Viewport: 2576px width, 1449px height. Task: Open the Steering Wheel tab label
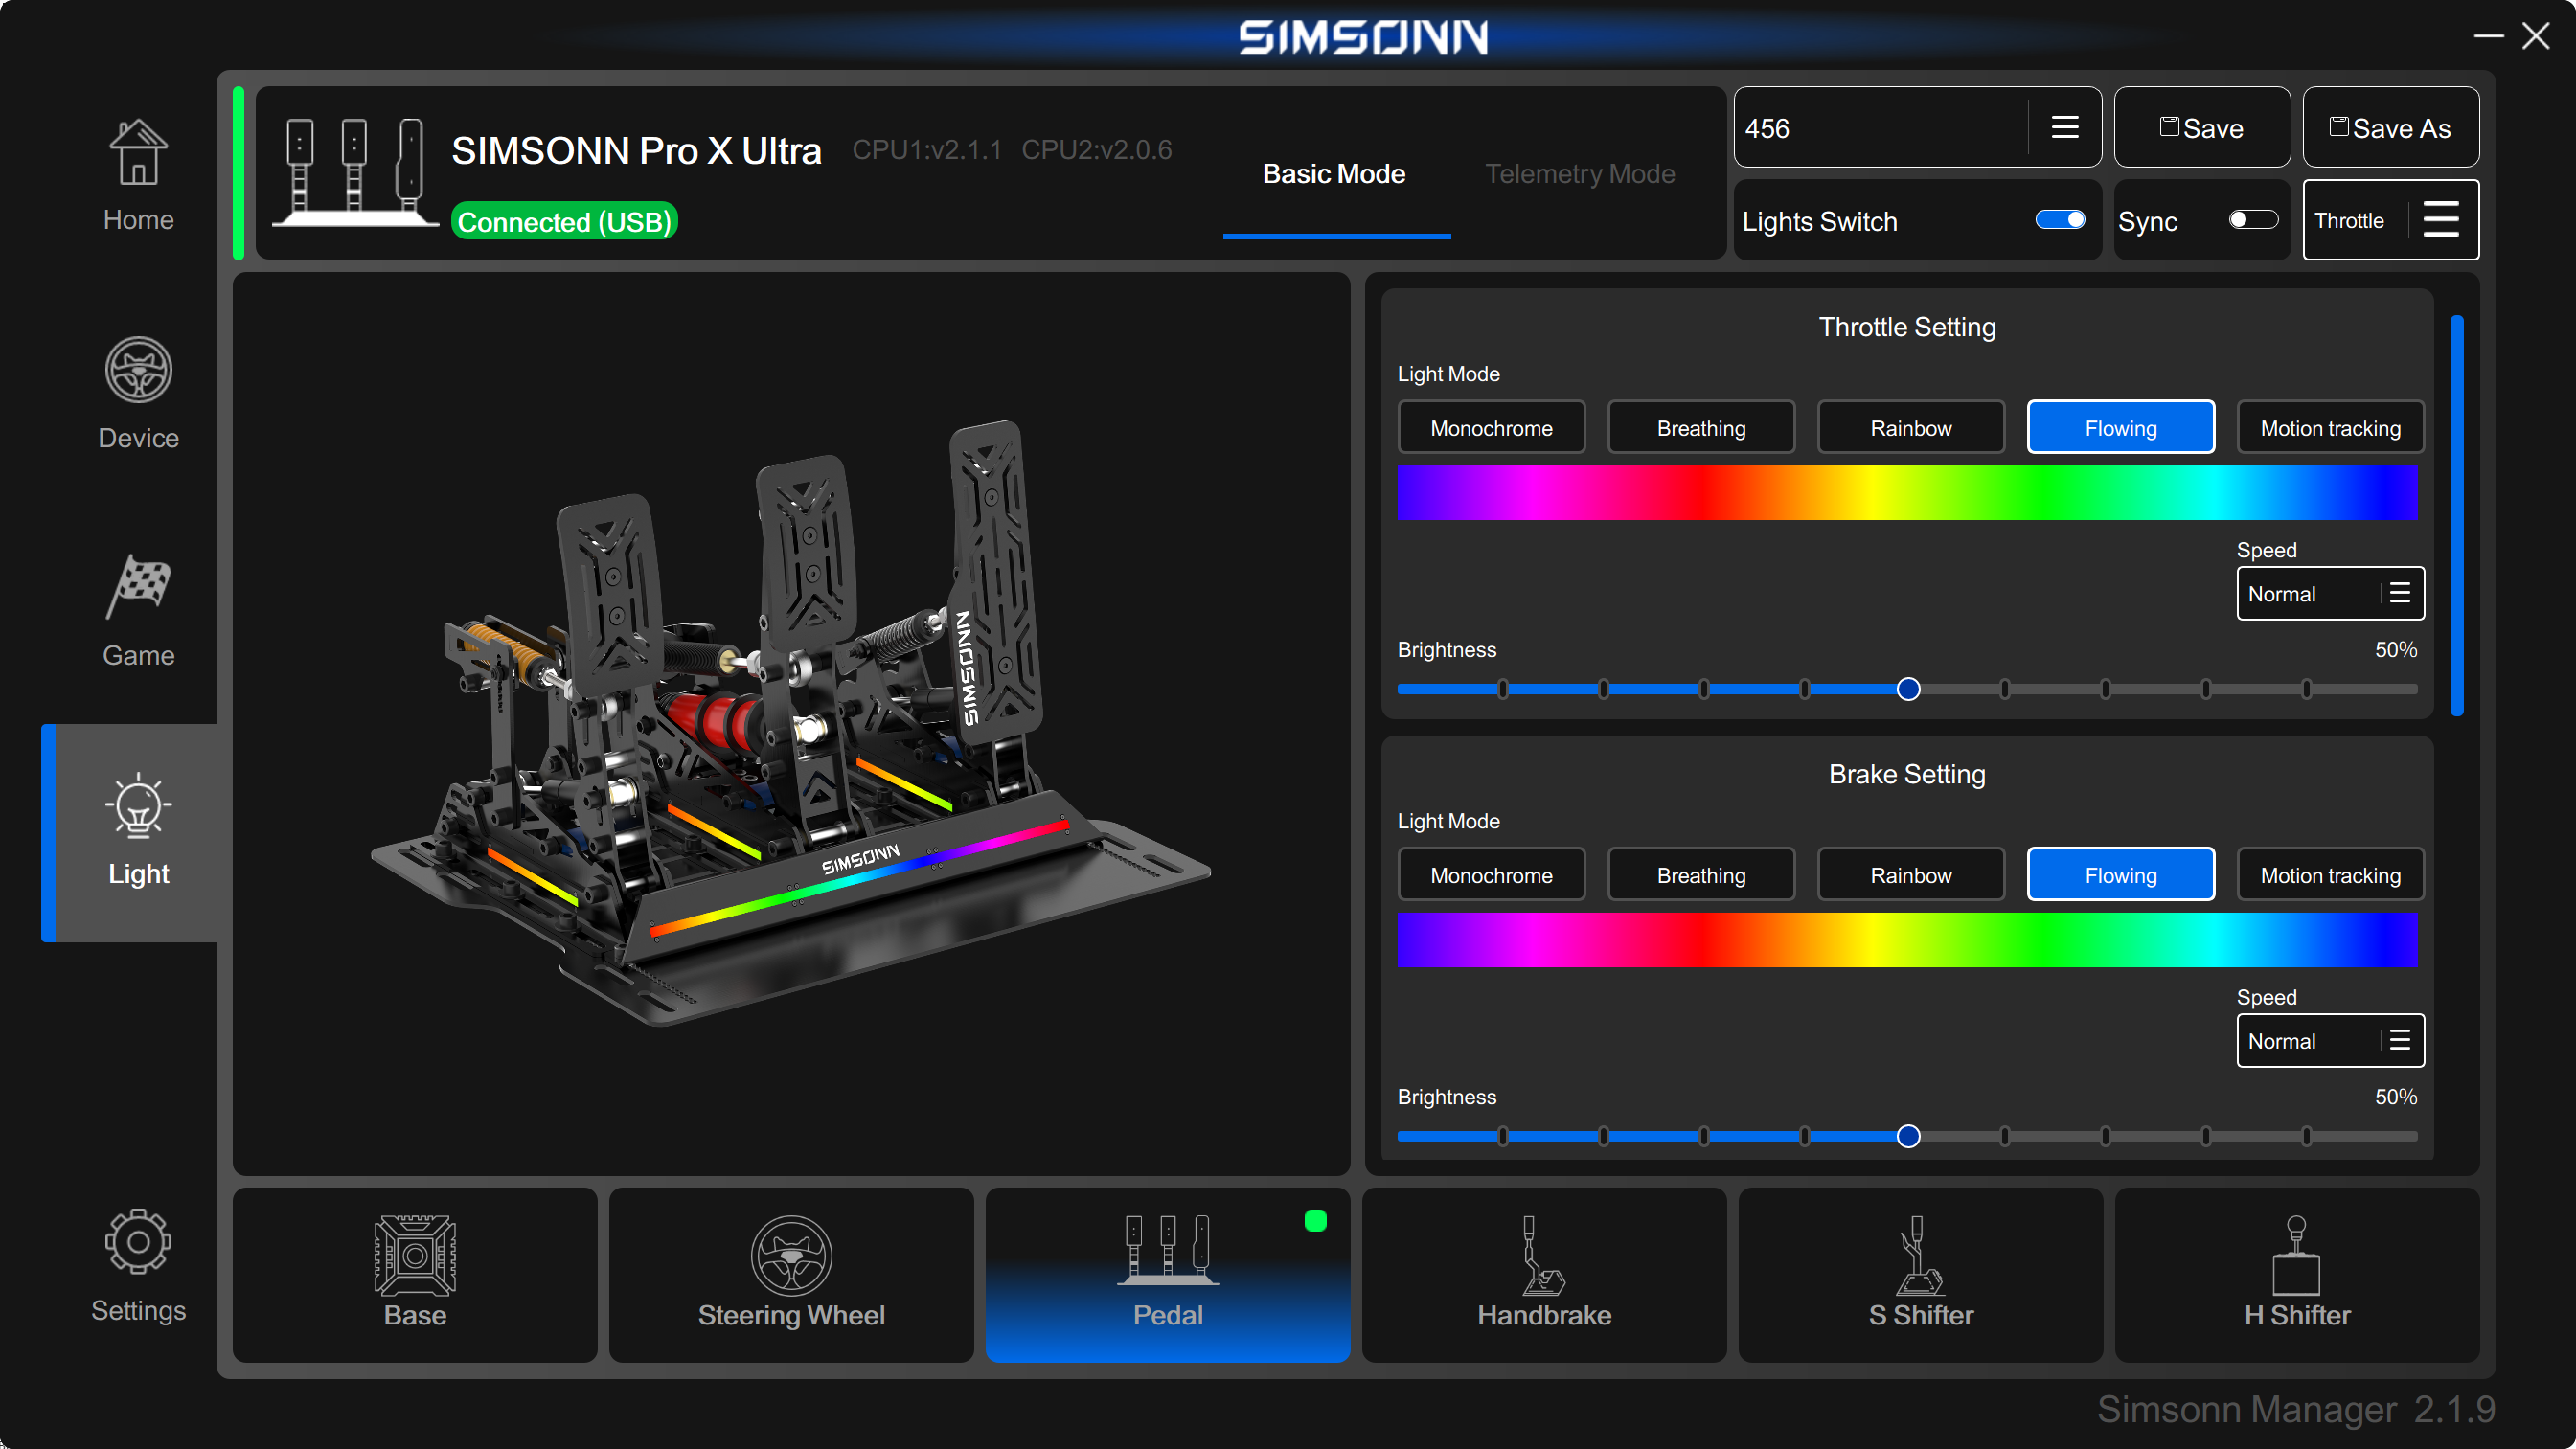[x=791, y=1315]
